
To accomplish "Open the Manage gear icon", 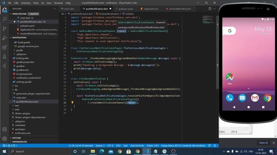I will [x=4, y=139].
